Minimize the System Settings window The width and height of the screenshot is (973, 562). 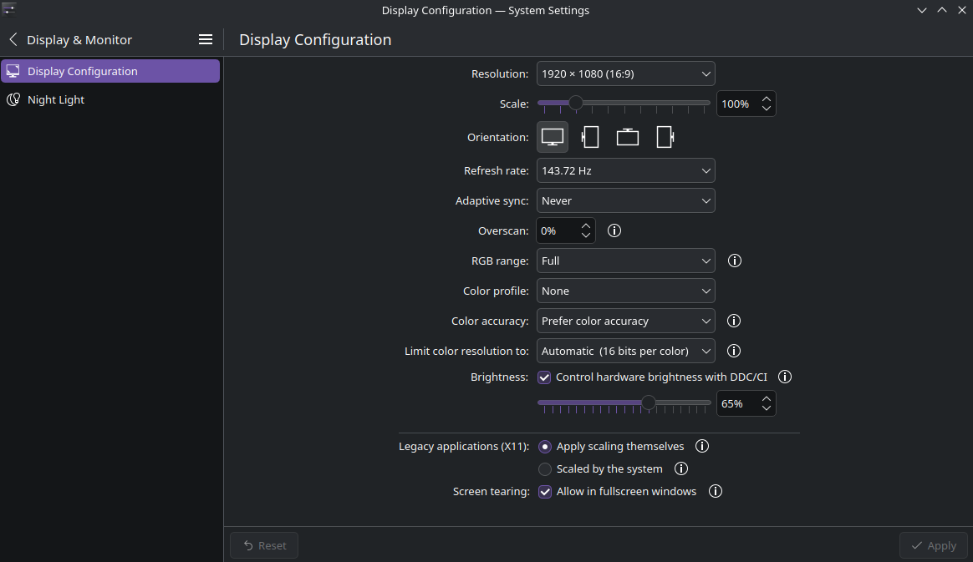[922, 10]
